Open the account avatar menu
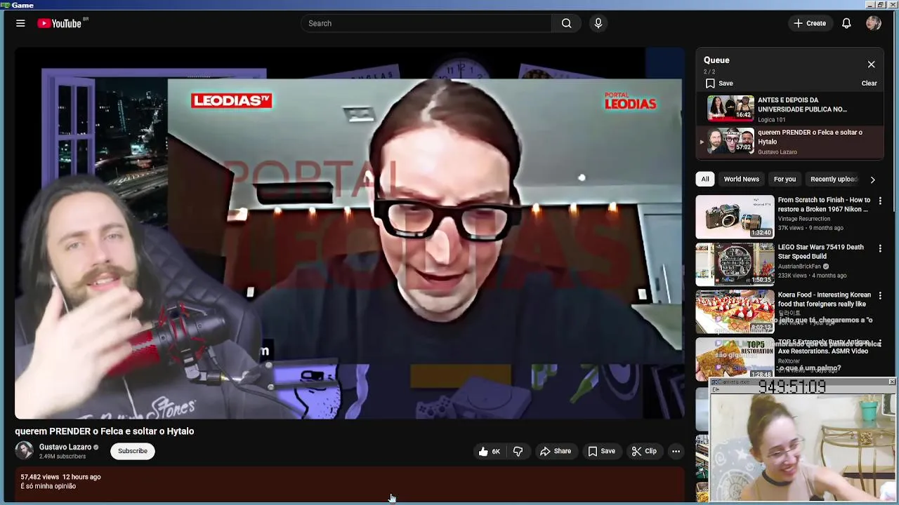This screenshot has width=899, height=505. (874, 23)
